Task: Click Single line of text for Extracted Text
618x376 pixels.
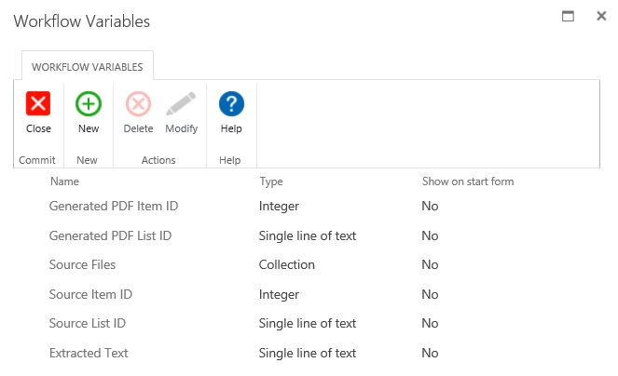Action: pos(308,353)
